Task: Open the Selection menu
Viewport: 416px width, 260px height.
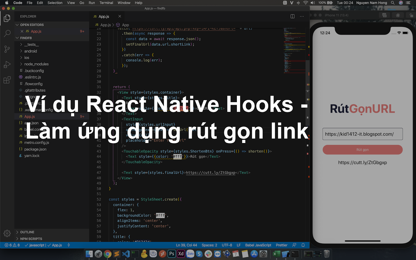Action: pyautogui.click(x=55, y=3)
